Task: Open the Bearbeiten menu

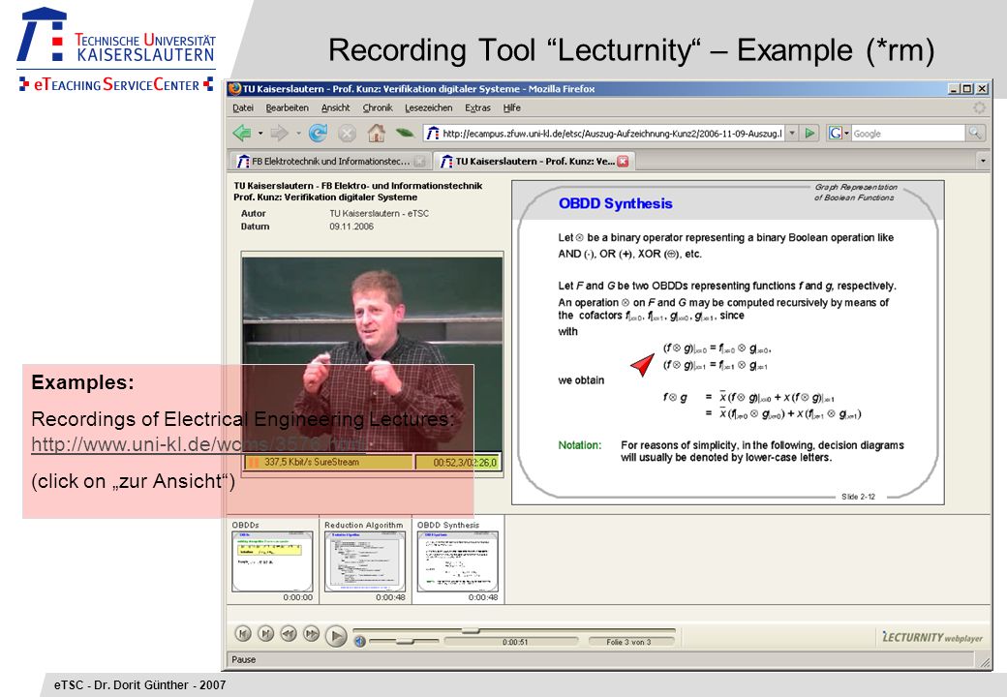Action: 287,107
